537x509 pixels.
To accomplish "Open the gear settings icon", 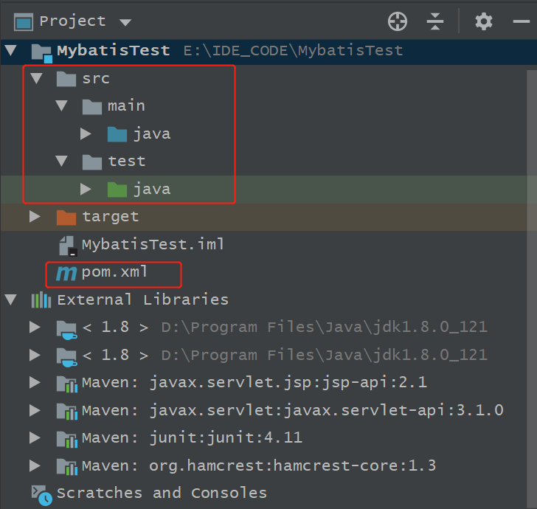I will click(484, 21).
